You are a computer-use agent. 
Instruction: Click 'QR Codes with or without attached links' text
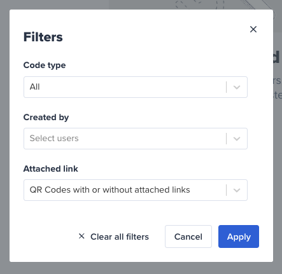[109, 190]
